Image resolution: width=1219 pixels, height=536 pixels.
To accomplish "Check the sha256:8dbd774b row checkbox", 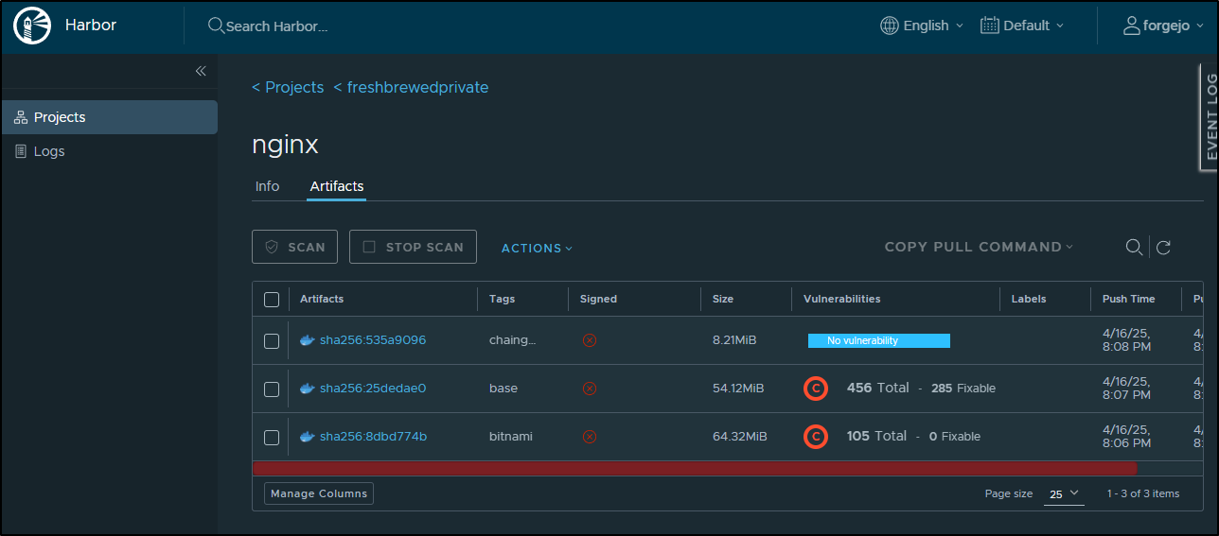I will click(272, 438).
